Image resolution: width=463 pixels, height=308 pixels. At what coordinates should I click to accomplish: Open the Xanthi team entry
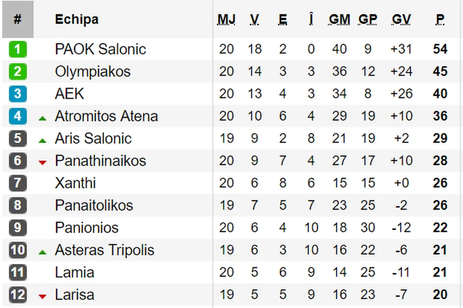click(x=75, y=183)
